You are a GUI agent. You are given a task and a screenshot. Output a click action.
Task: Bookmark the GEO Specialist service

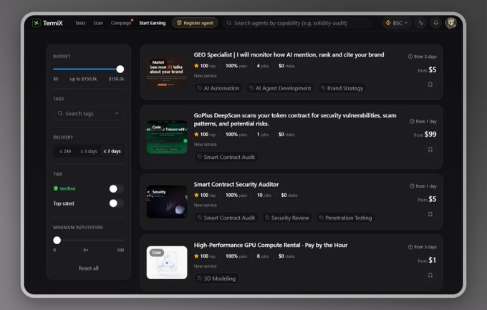430,84
